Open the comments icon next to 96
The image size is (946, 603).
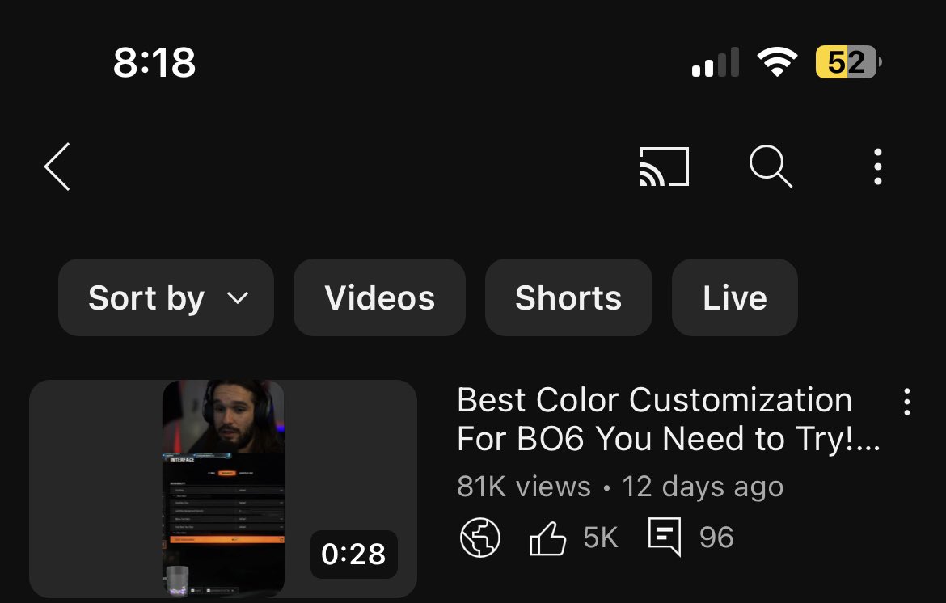coord(665,536)
